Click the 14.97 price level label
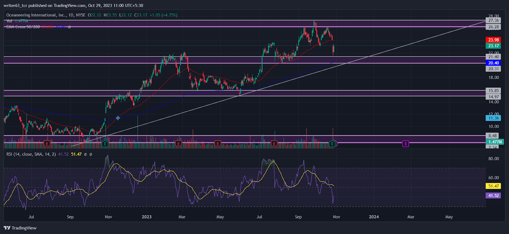 click(x=493, y=97)
